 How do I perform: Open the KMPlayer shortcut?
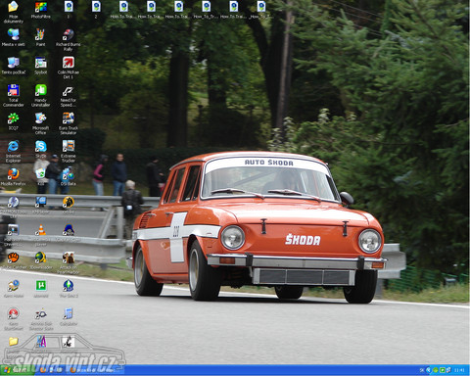point(40,202)
